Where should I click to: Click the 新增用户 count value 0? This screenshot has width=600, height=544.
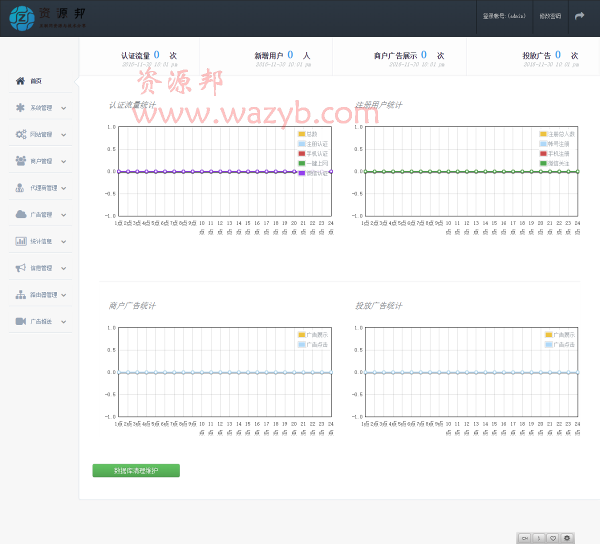290,54
